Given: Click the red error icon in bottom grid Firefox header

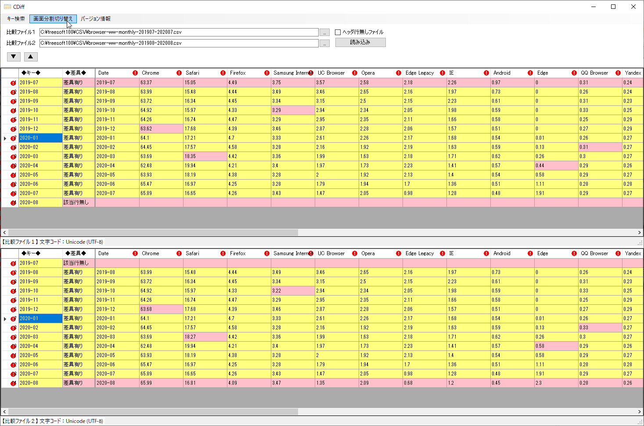Looking at the screenshot, I should (x=267, y=253).
